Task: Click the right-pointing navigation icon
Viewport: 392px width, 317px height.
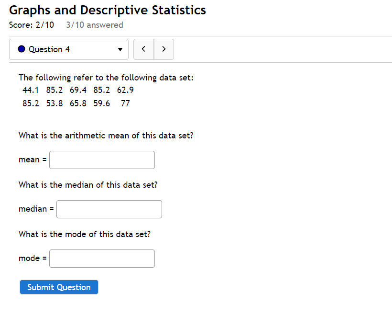Action: [x=163, y=49]
